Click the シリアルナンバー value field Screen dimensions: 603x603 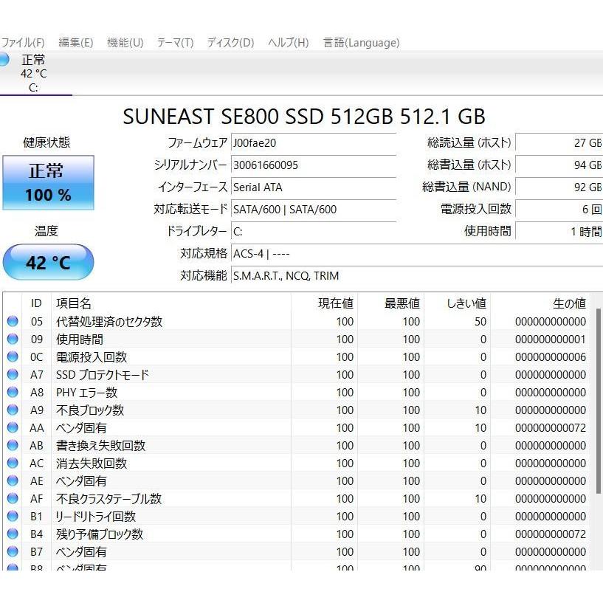click(310, 165)
